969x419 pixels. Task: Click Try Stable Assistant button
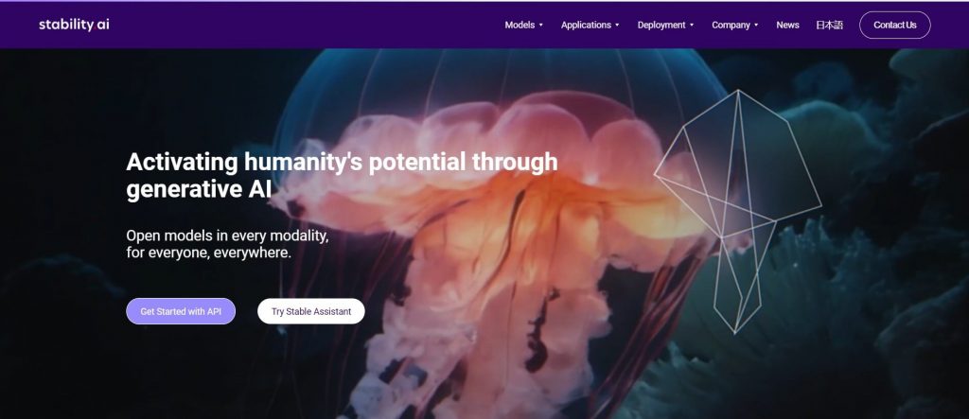coord(310,311)
